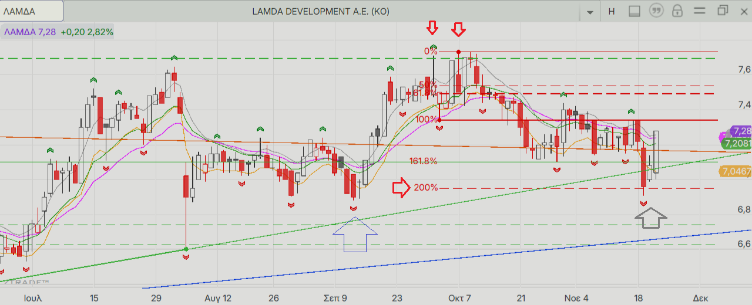
Task: Click the 7,4 price axis label
Action: click(744, 105)
